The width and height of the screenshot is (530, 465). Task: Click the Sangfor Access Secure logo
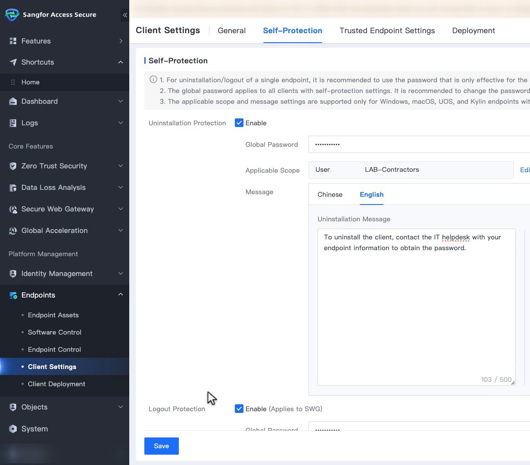(x=12, y=15)
